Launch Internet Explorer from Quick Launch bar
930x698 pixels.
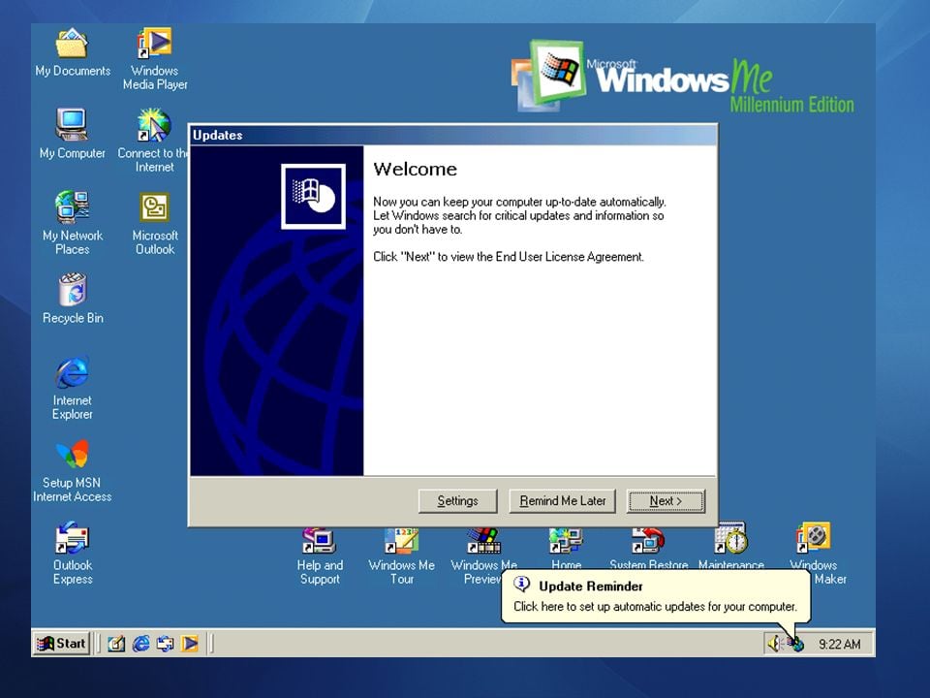tap(140, 644)
